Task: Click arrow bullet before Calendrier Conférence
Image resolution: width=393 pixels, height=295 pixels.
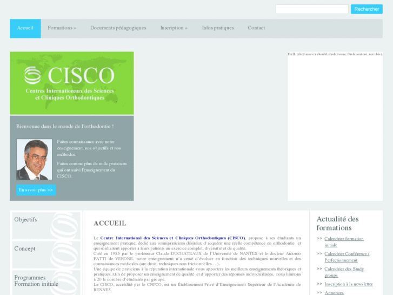Action: (x=319, y=253)
